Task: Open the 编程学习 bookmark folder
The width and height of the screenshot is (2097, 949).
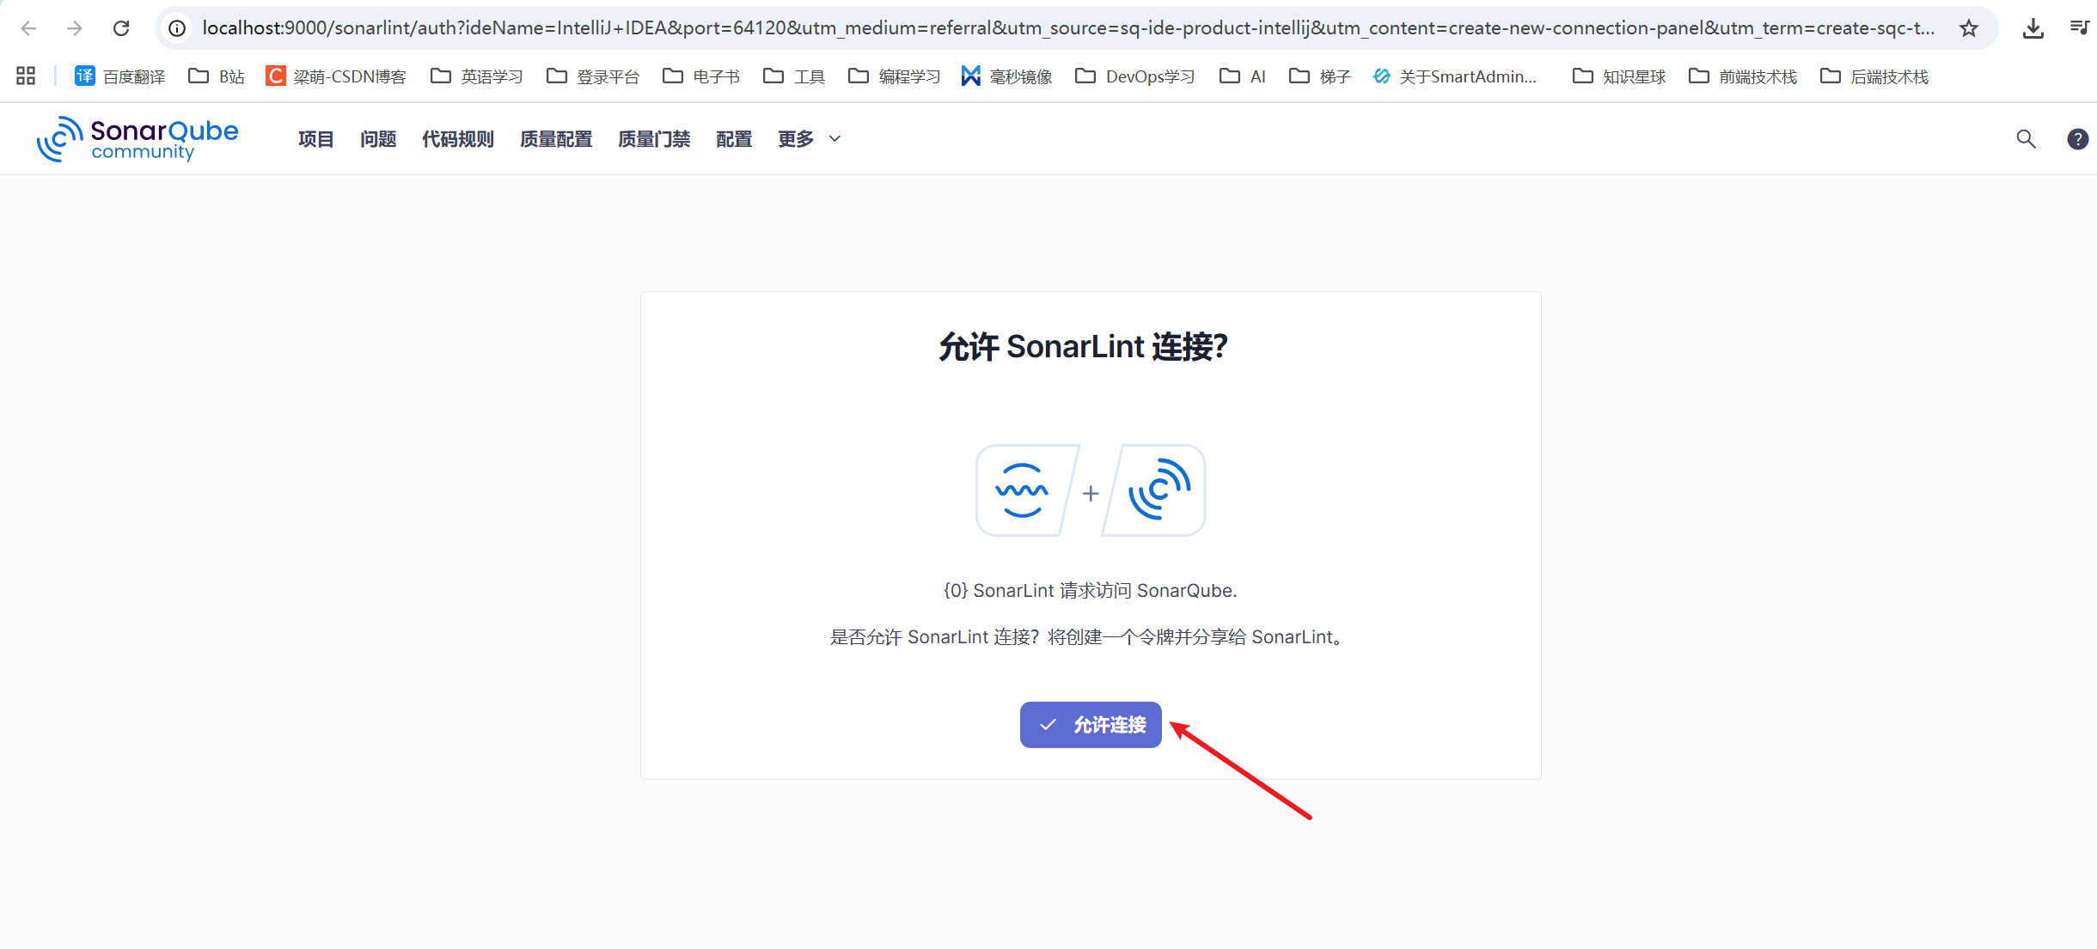Action: 895,76
